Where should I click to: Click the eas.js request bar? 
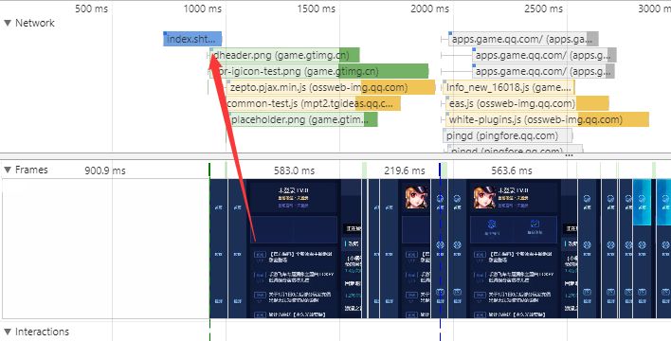click(527, 103)
